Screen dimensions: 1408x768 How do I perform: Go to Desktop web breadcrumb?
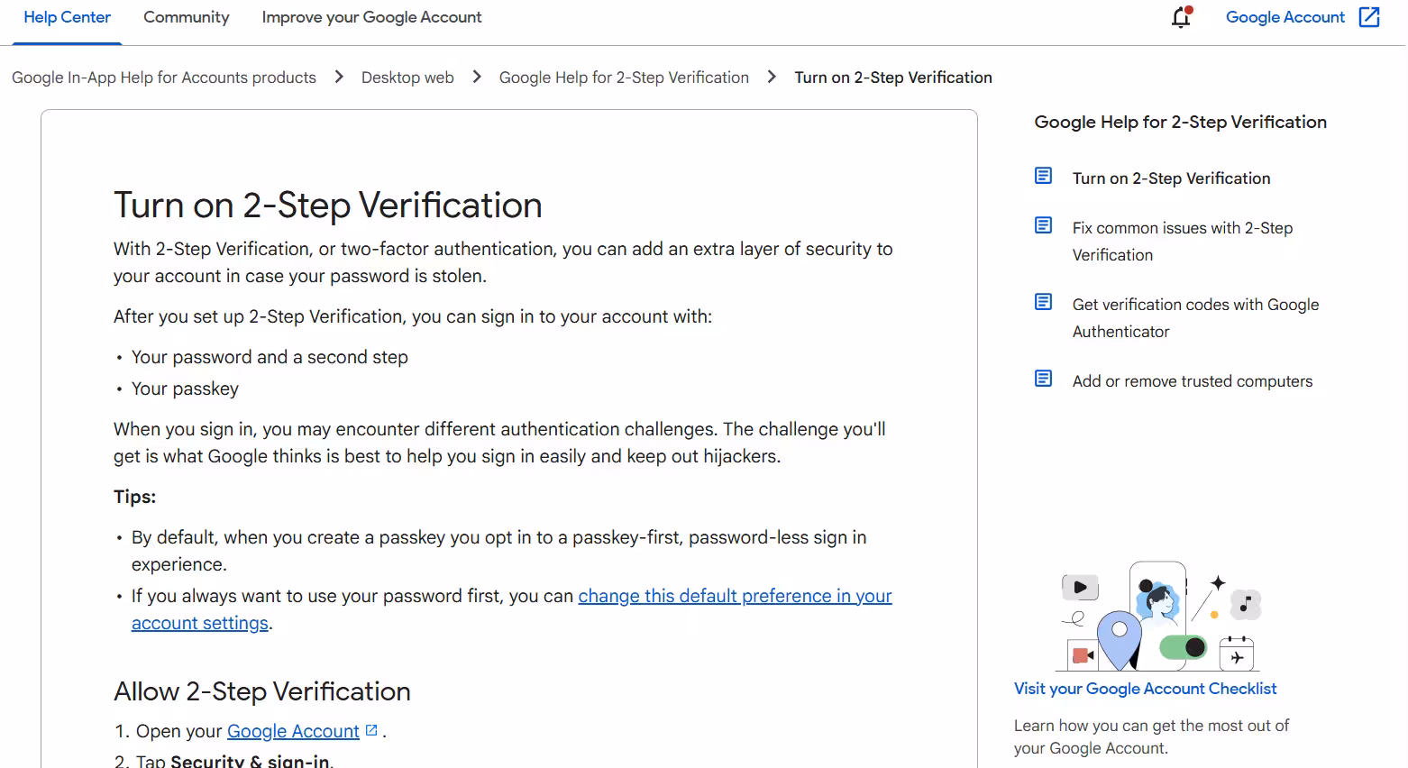point(407,78)
